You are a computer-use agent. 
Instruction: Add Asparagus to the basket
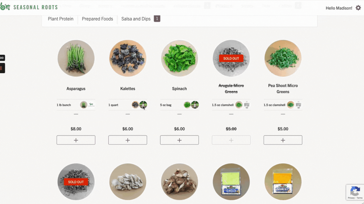[76, 140]
